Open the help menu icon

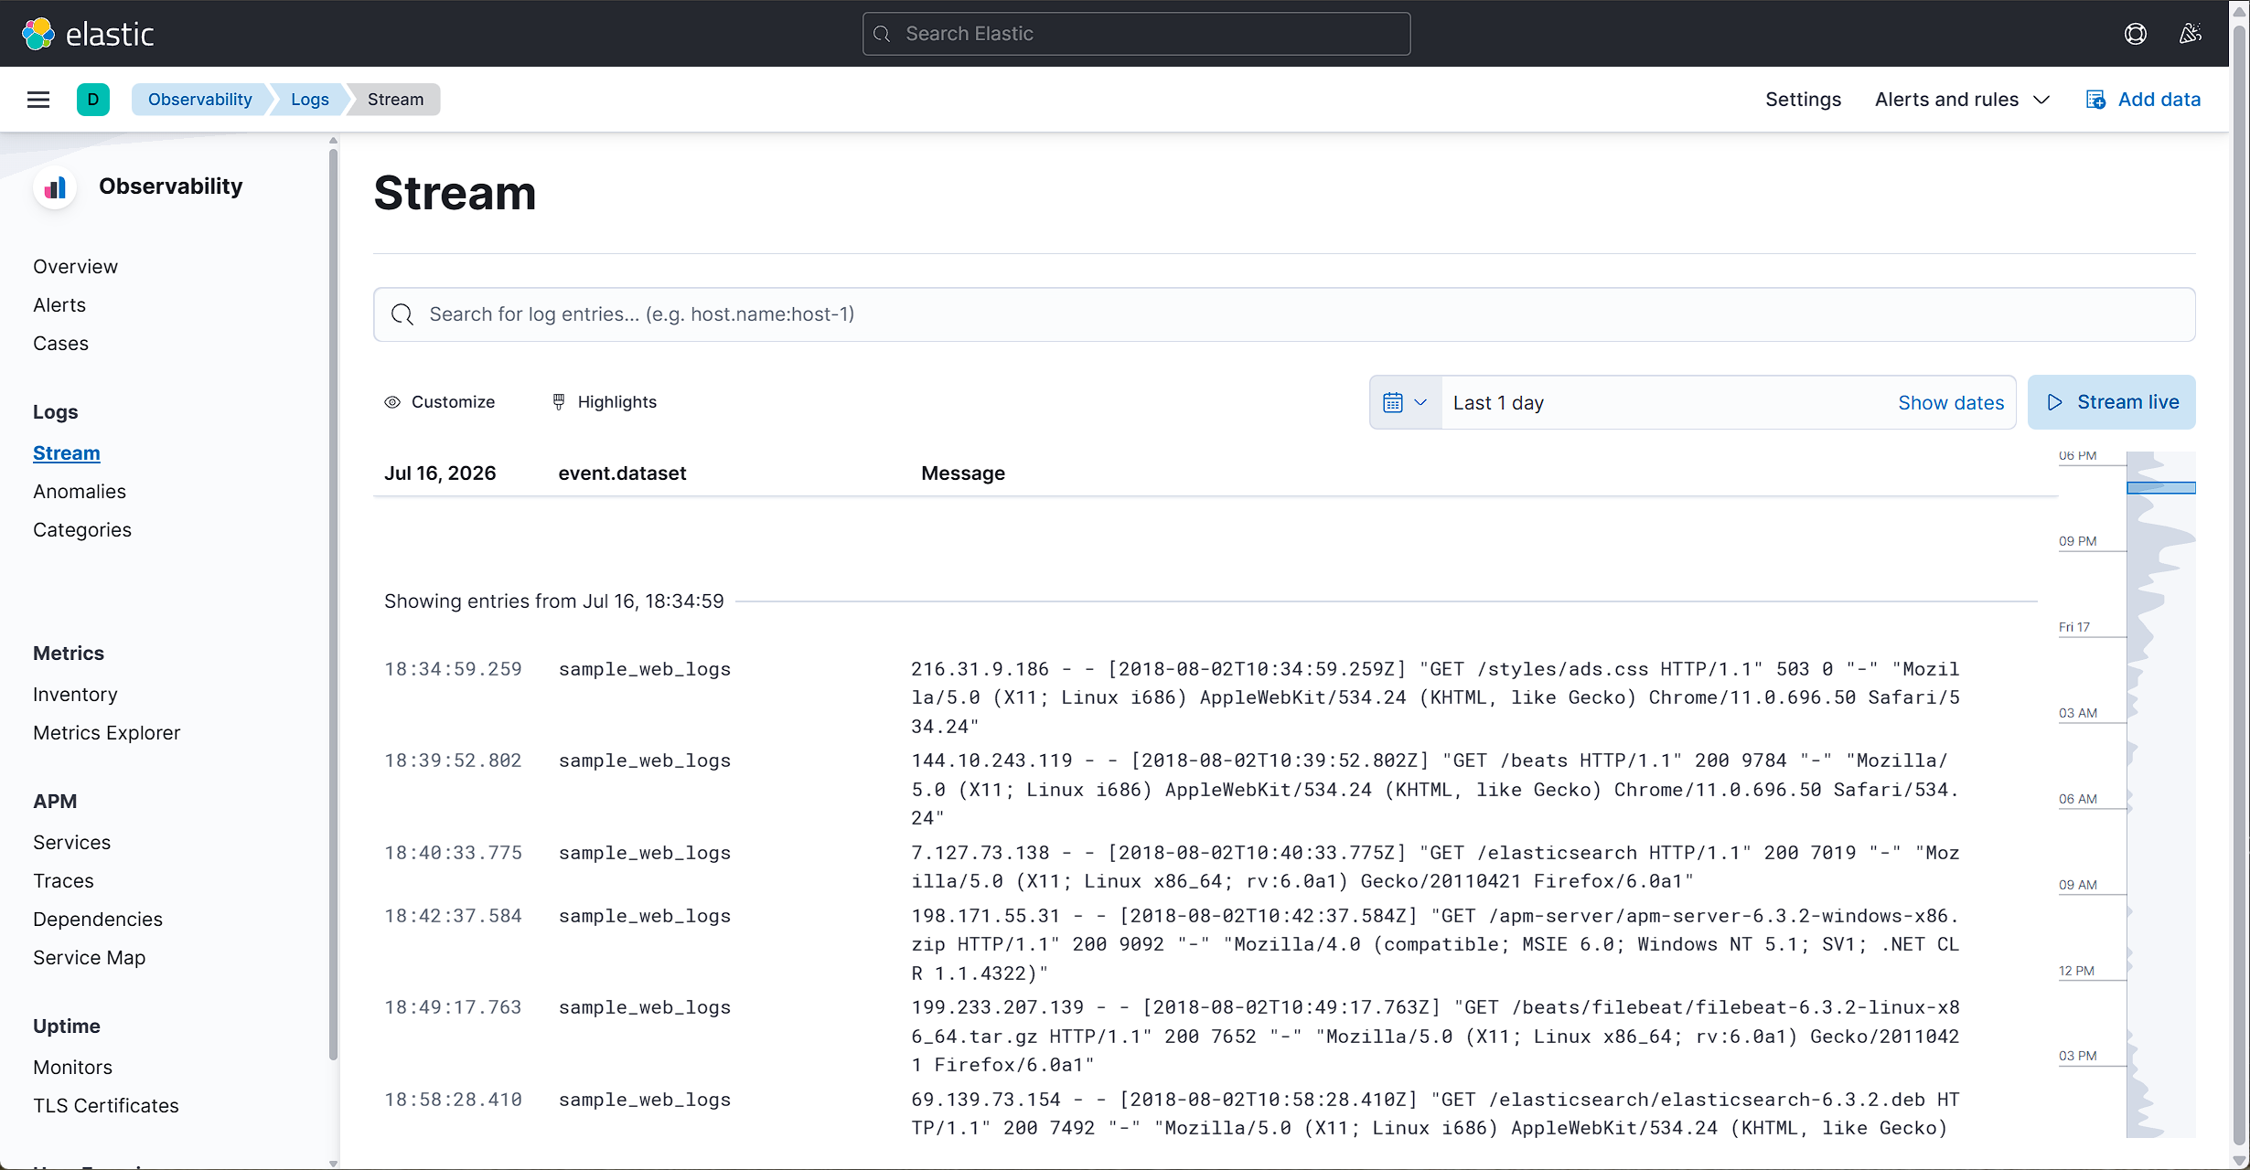(2135, 34)
